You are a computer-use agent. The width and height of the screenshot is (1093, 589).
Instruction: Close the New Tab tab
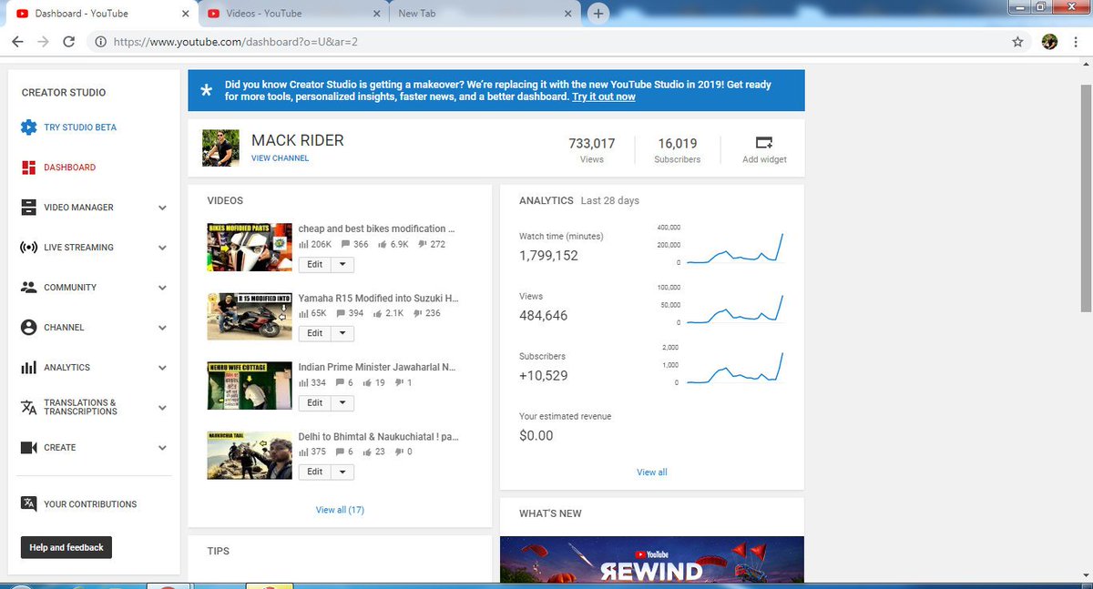pos(568,14)
